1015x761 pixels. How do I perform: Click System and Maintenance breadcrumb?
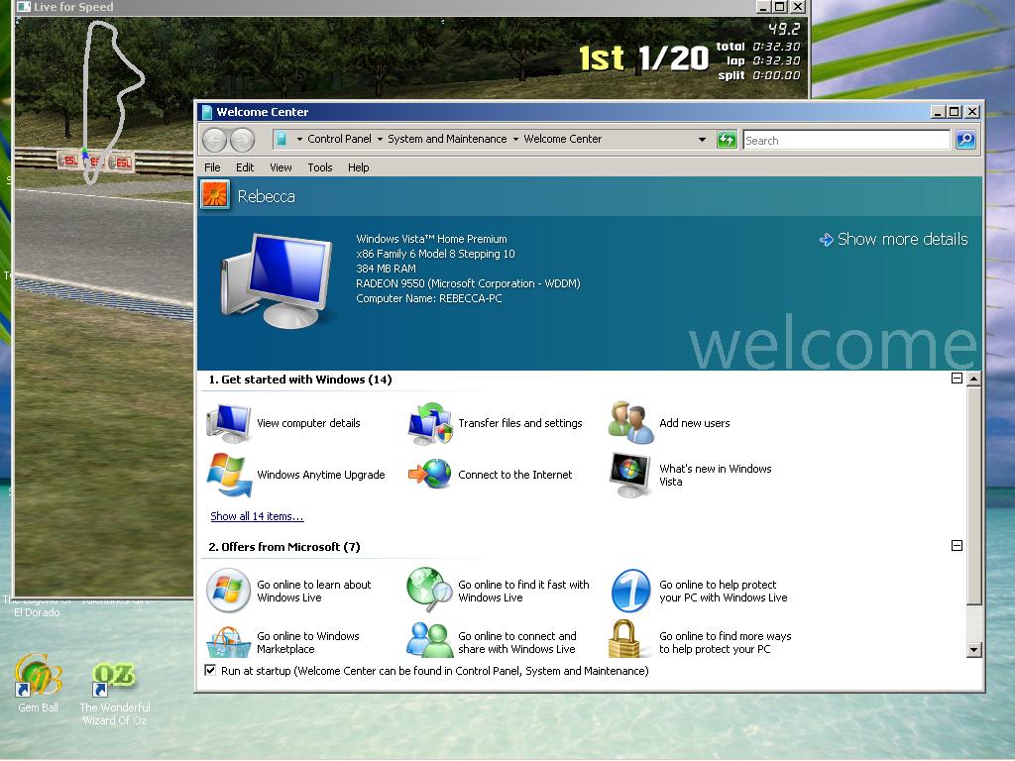tap(447, 139)
